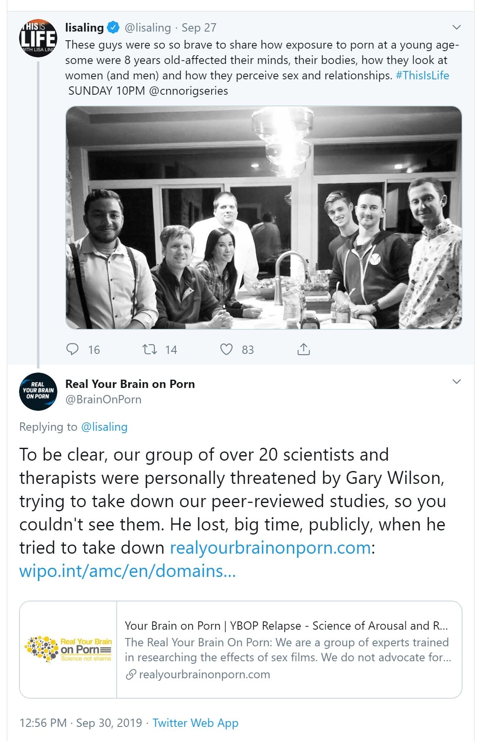Image resolution: width=482 pixels, height=741 pixels.
Task: Open the Twitter Web App source link
Action: (x=195, y=723)
